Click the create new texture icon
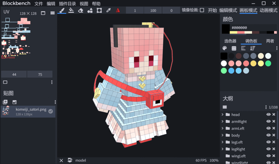This screenshot has height=164, width=279. [x=5, y=102]
